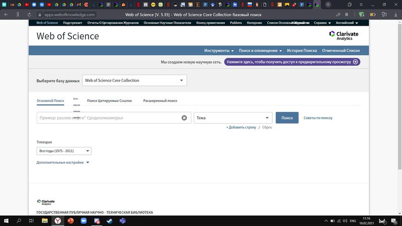Click the Clarivate logo in the page footer
This screenshot has height=226, width=402.
point(46,202)
